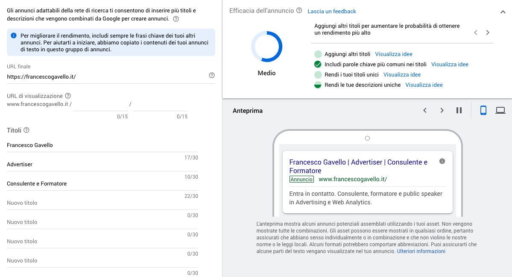The height and width of the screenshot is (277, 512).
Task: Show previous ad strength suggestion
Action: (x=476, y=32)
